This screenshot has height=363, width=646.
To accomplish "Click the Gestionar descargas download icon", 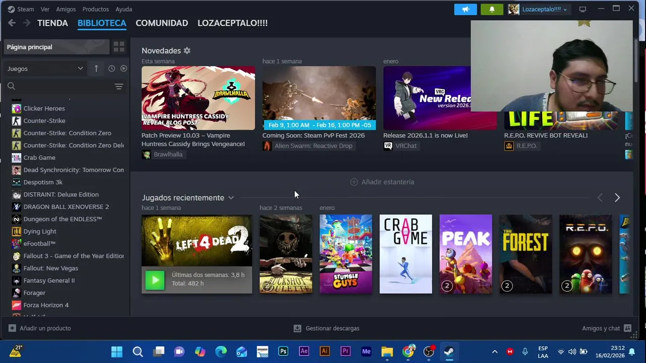I will point(297,328).
